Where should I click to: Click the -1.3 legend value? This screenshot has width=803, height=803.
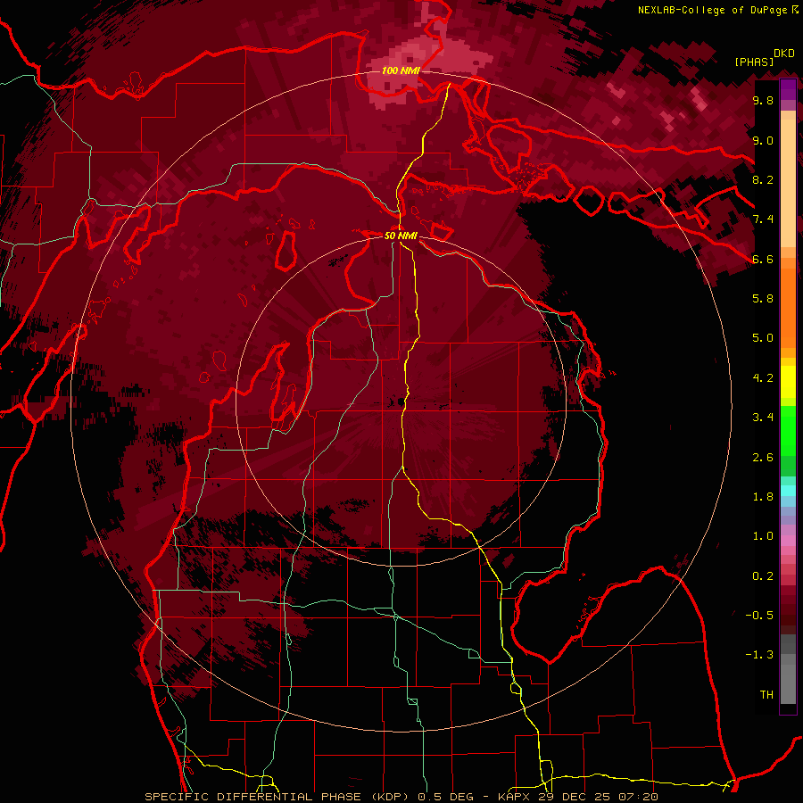click(x=759, y=655)
